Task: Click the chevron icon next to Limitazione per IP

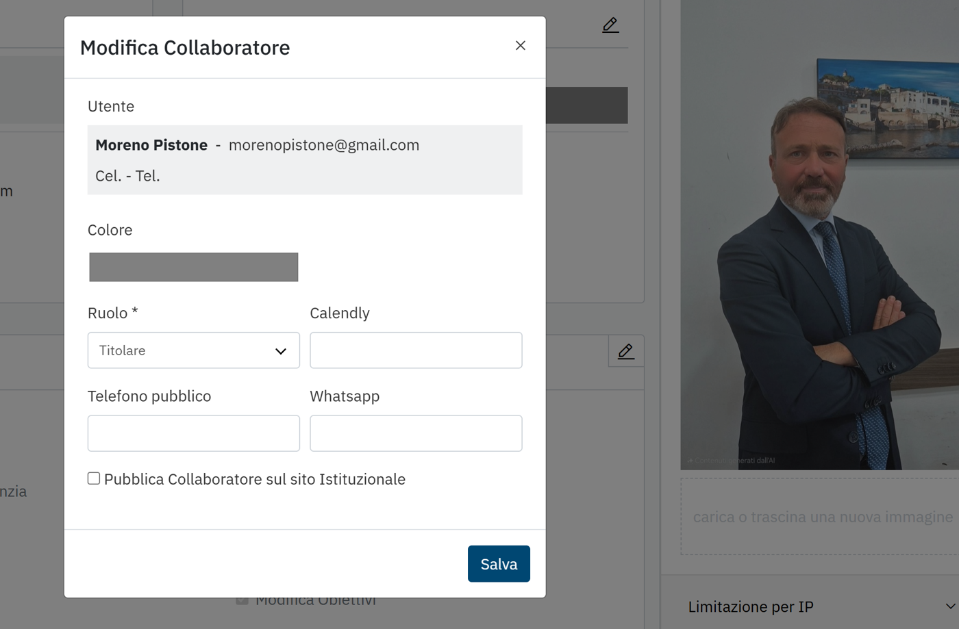Action: pos(949,606)
